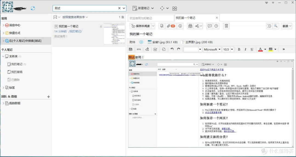Screen dimensions: 296x157
Task: Select the 在[个人笔记]中搜索[测试] search entry
Action: pos(26,41)
